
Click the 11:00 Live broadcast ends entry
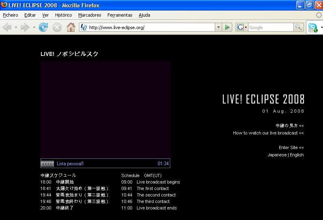149,208
